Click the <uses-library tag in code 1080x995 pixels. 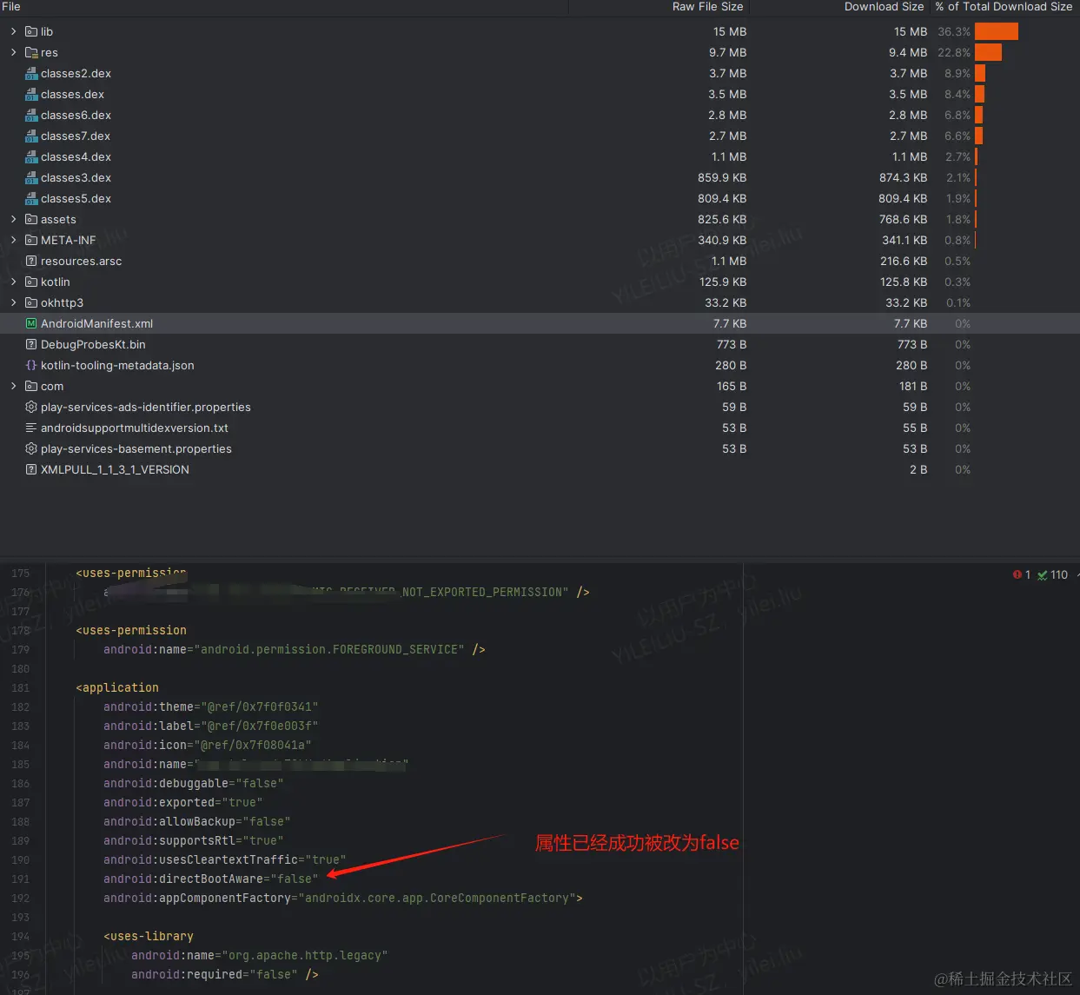[x=149, y=936]
